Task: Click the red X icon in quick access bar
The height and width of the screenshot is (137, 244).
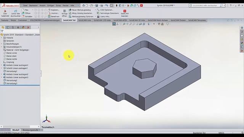Action: point(141,5)
